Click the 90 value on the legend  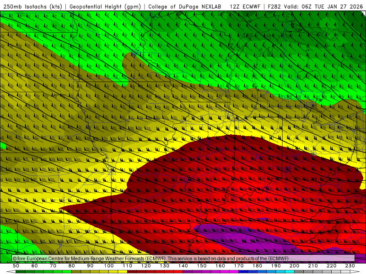(x=90, y=266)
